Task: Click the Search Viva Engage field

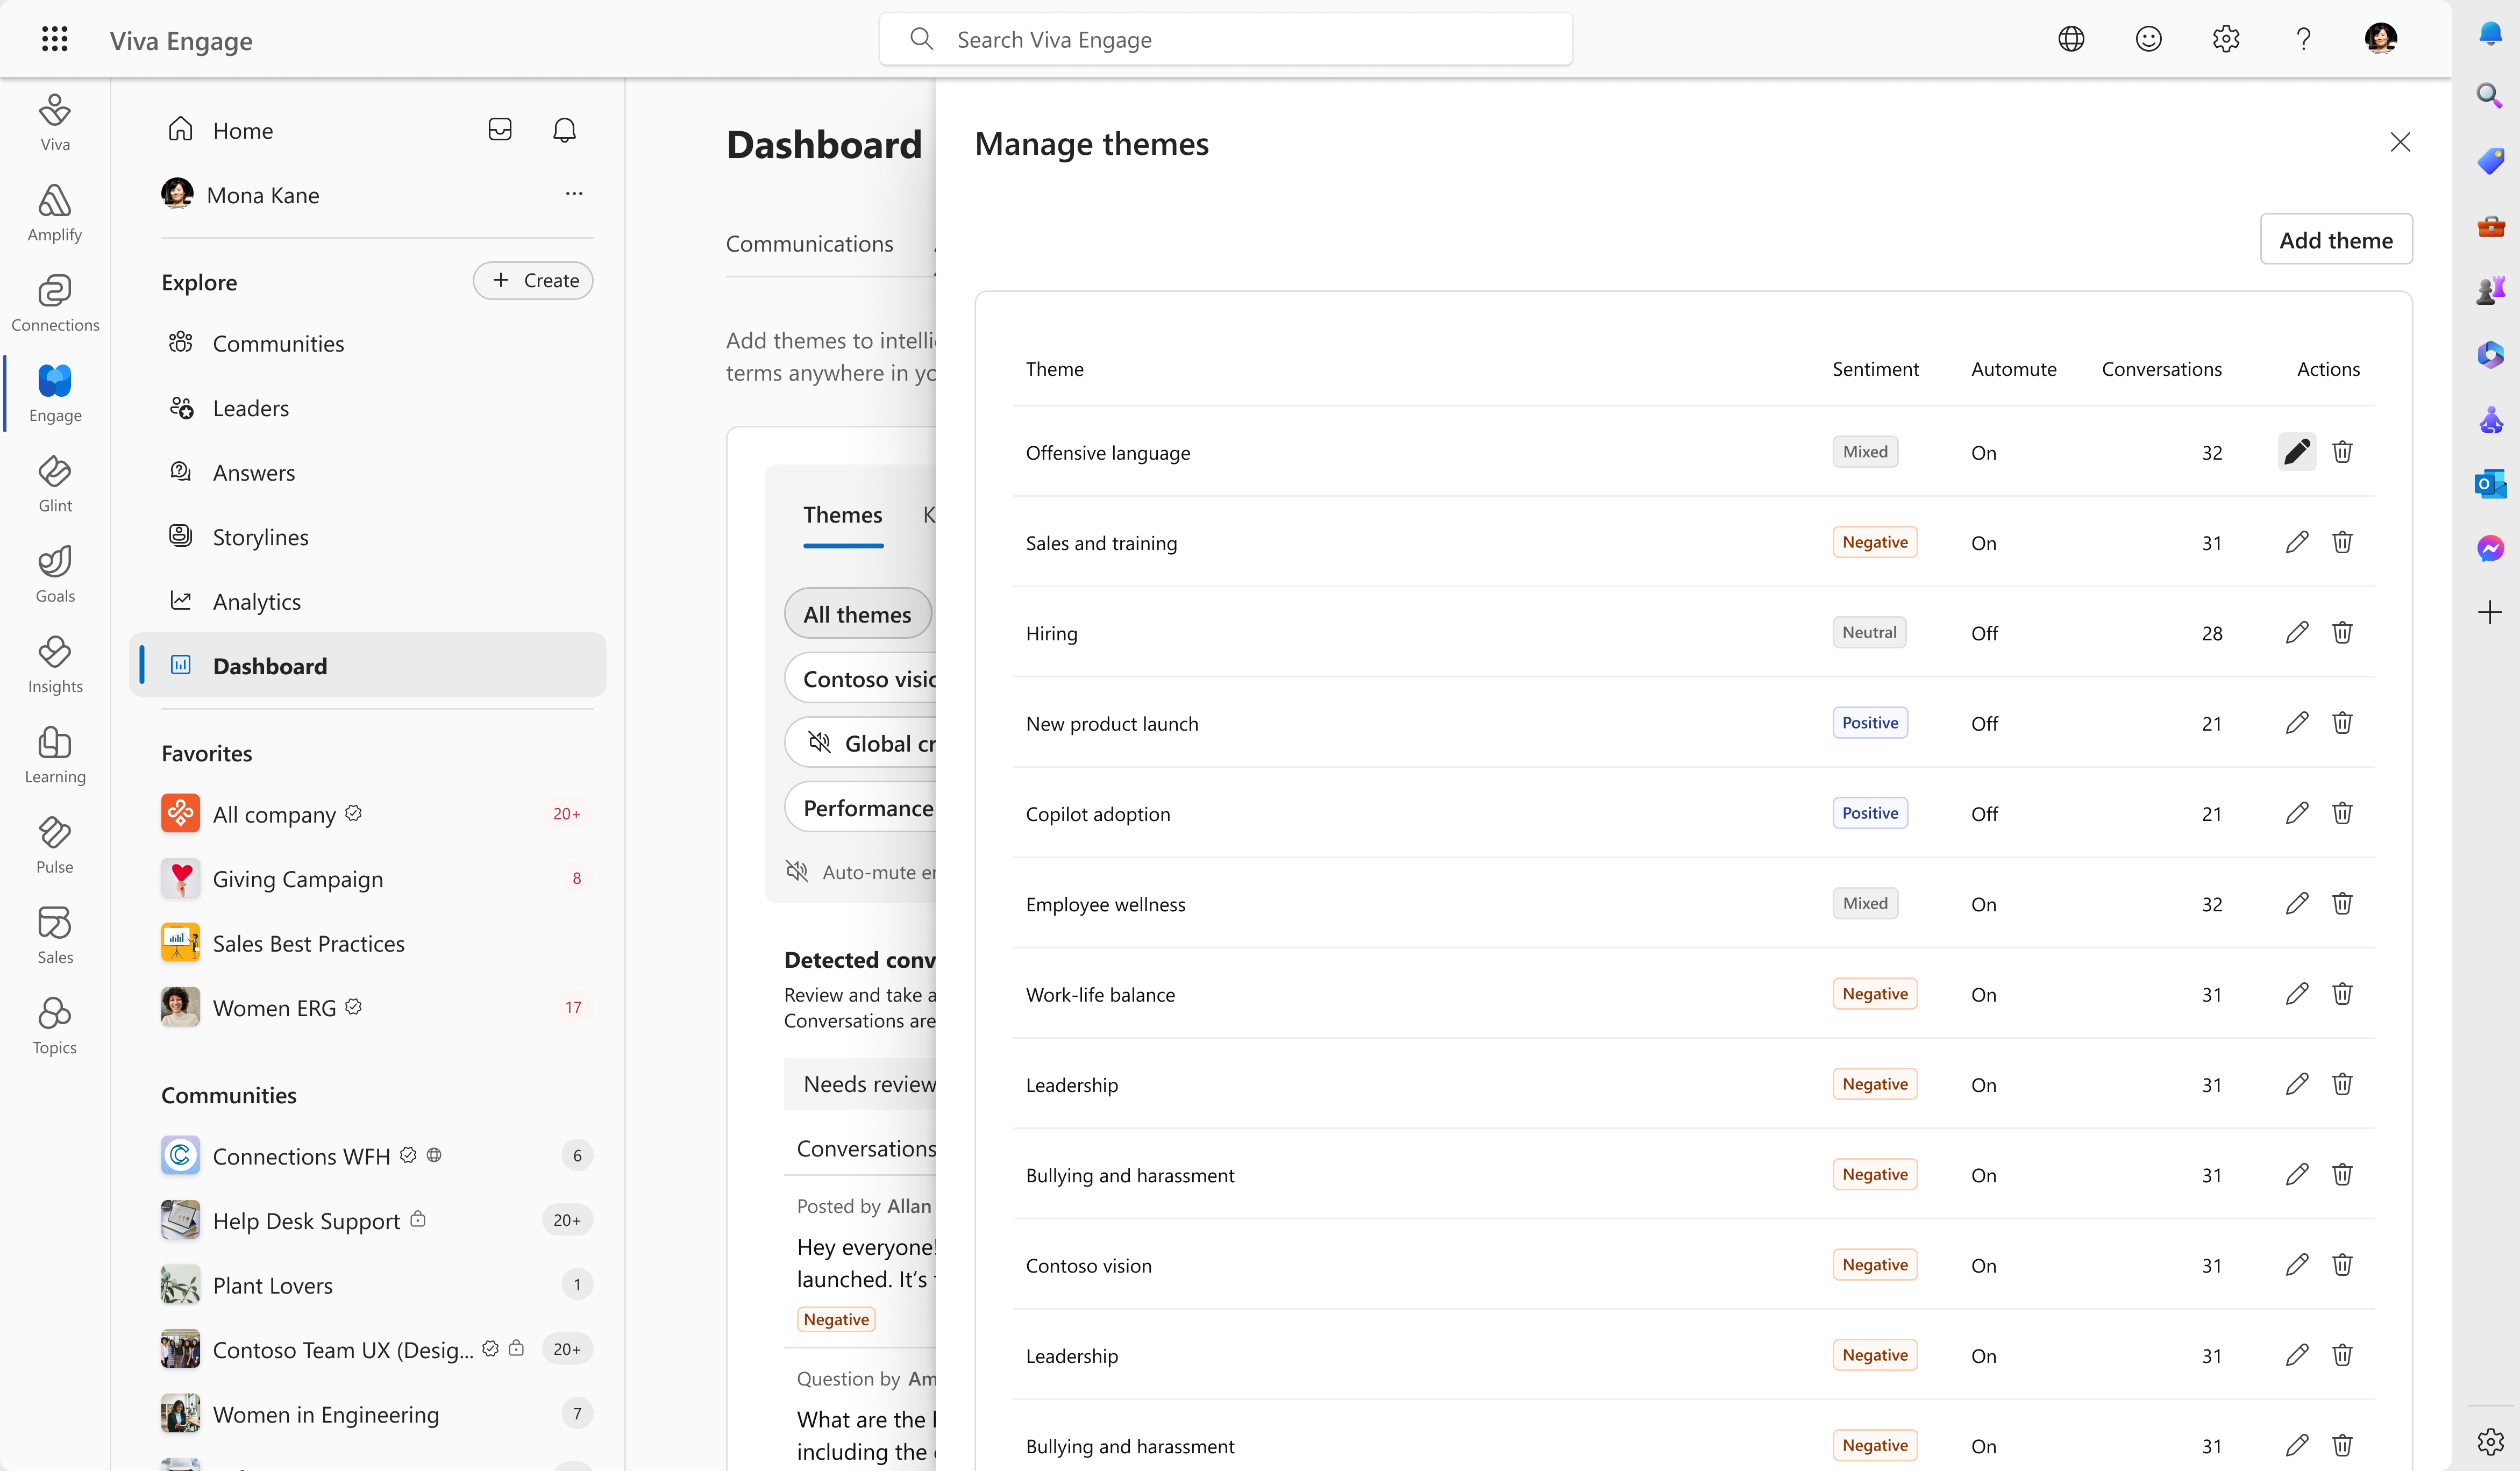Action: (1225, 39)
